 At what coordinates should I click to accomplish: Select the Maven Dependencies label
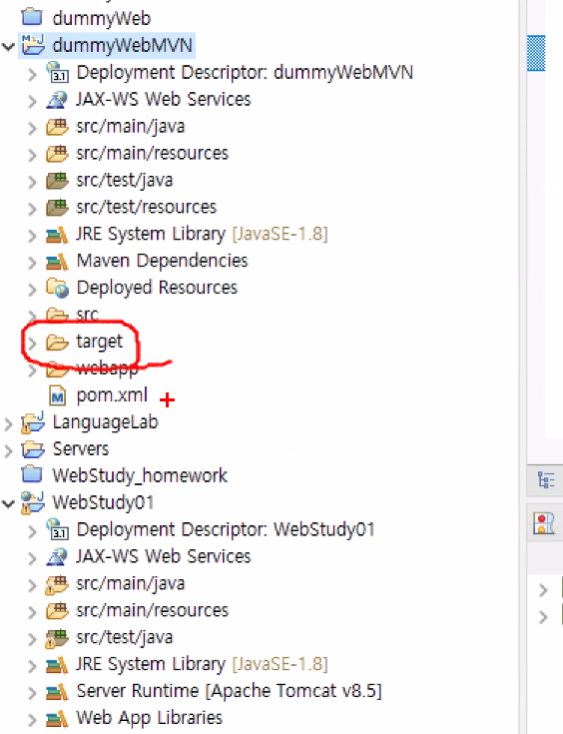point(162,261)
